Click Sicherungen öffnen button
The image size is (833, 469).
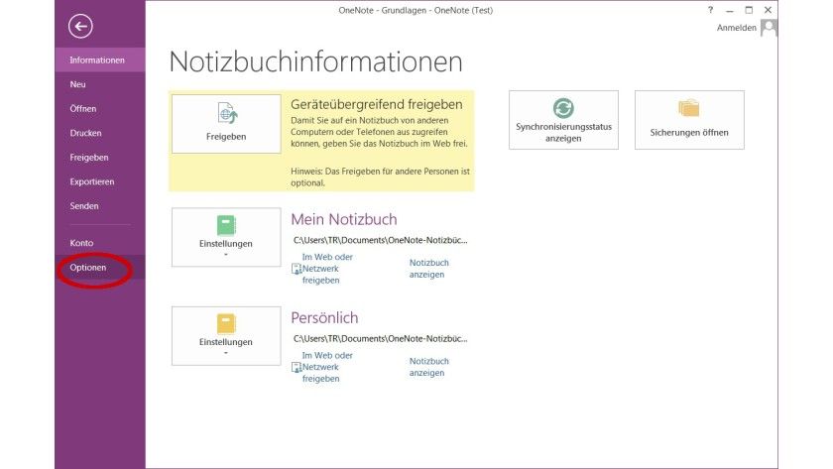point(689,120)
